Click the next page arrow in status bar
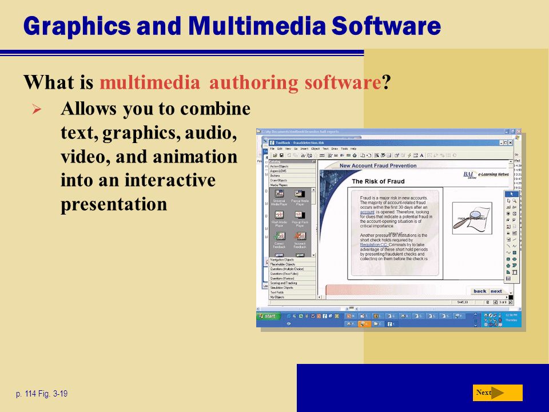549x412 pixels. pos(511,302)
